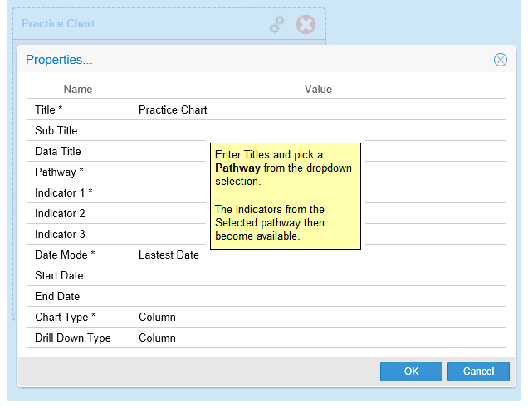
Task: Select the Indicator 1 row label
Action: coord(63,192)
